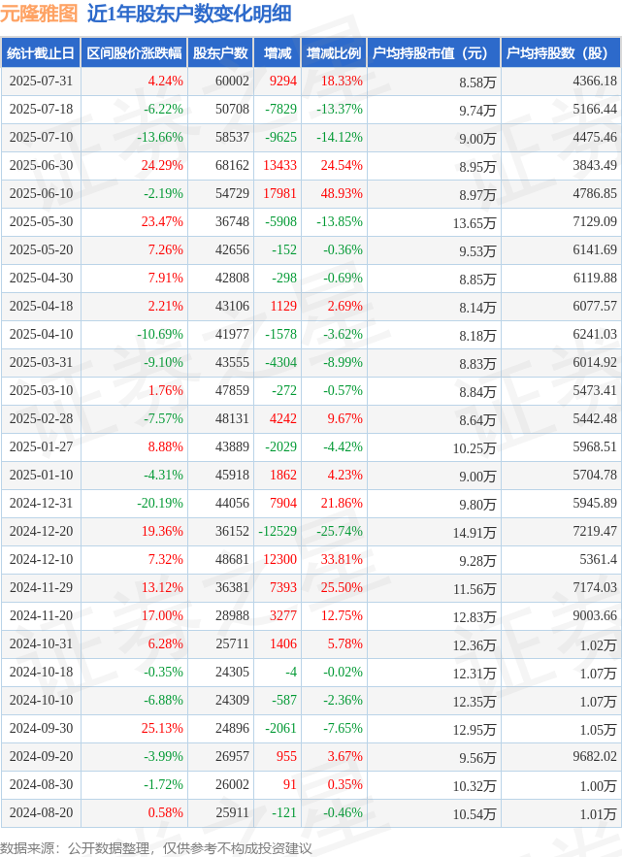Click the 股东户数 column header
Image resolution: width=622 pixels, height=857 pixels.
coord(220,53)
